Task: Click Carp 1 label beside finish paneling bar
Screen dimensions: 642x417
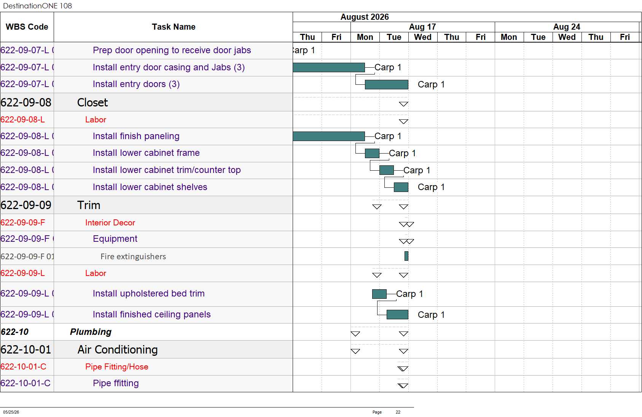Action: tap(388, 136)
